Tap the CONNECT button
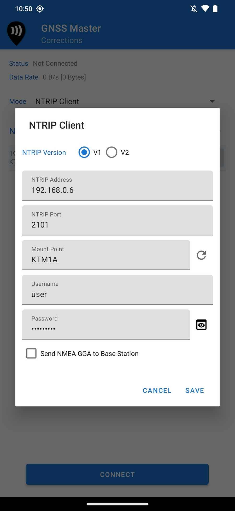235x511 pixels. tap(117, 474)
